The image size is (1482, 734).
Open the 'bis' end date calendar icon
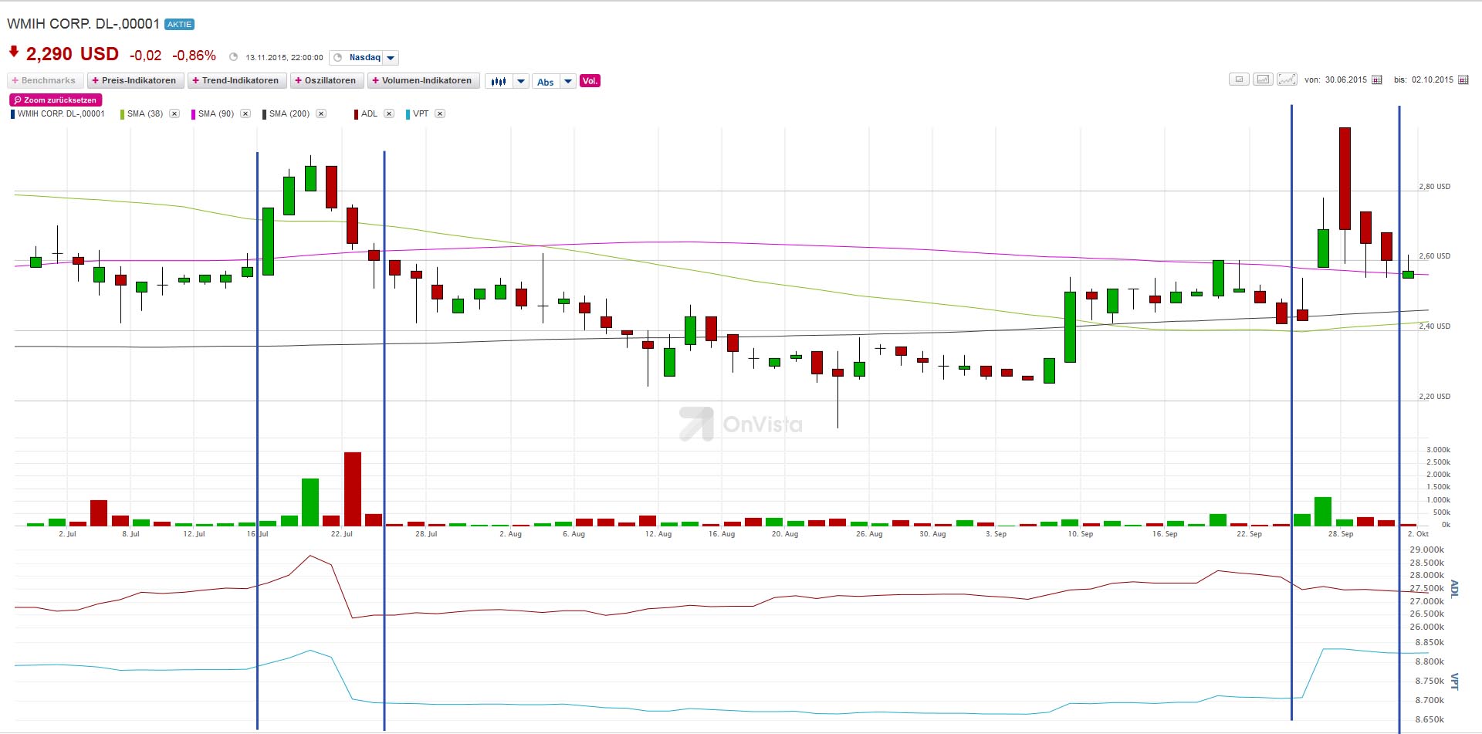pyautogui.click(x=1463, y=80)
